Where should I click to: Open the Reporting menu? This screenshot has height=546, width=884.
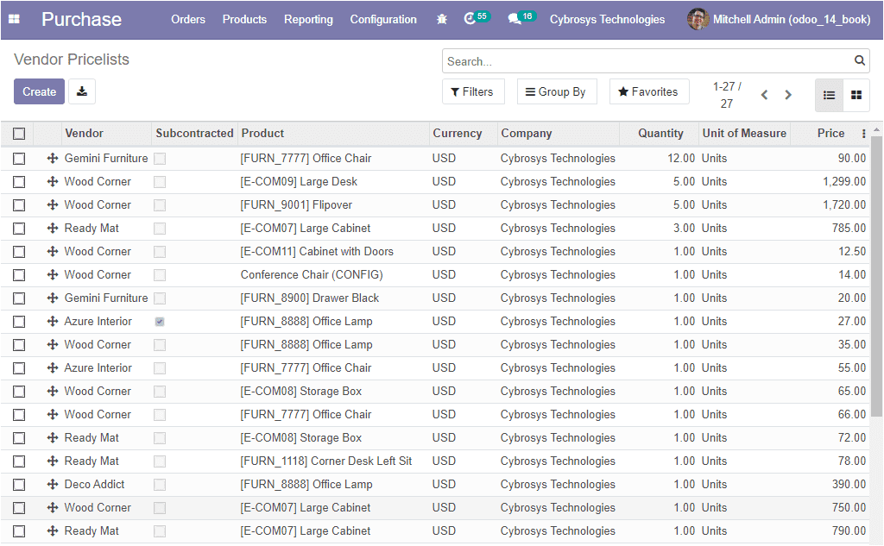(308, 19)
